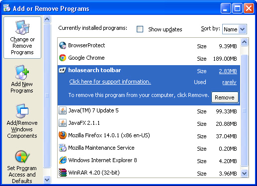Select Java(TM) 7 Update 5 entry
The height and width of the screenshot is (186, 257).
click(x=149, y=111)
